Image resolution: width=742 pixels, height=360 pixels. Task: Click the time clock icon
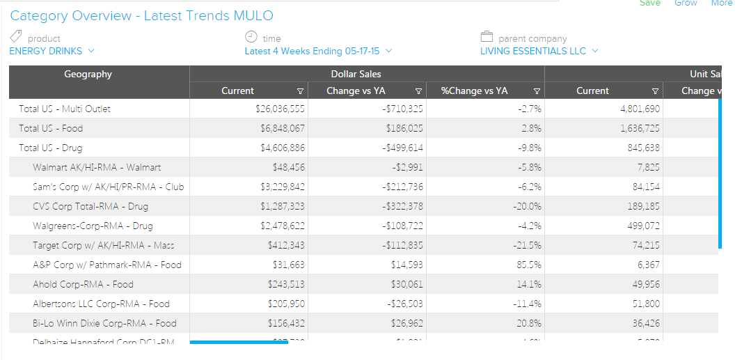[x=251, y=38]
